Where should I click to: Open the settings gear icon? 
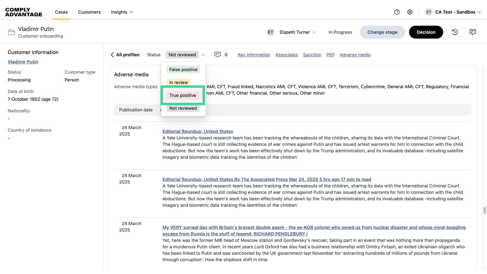point(410,12)
